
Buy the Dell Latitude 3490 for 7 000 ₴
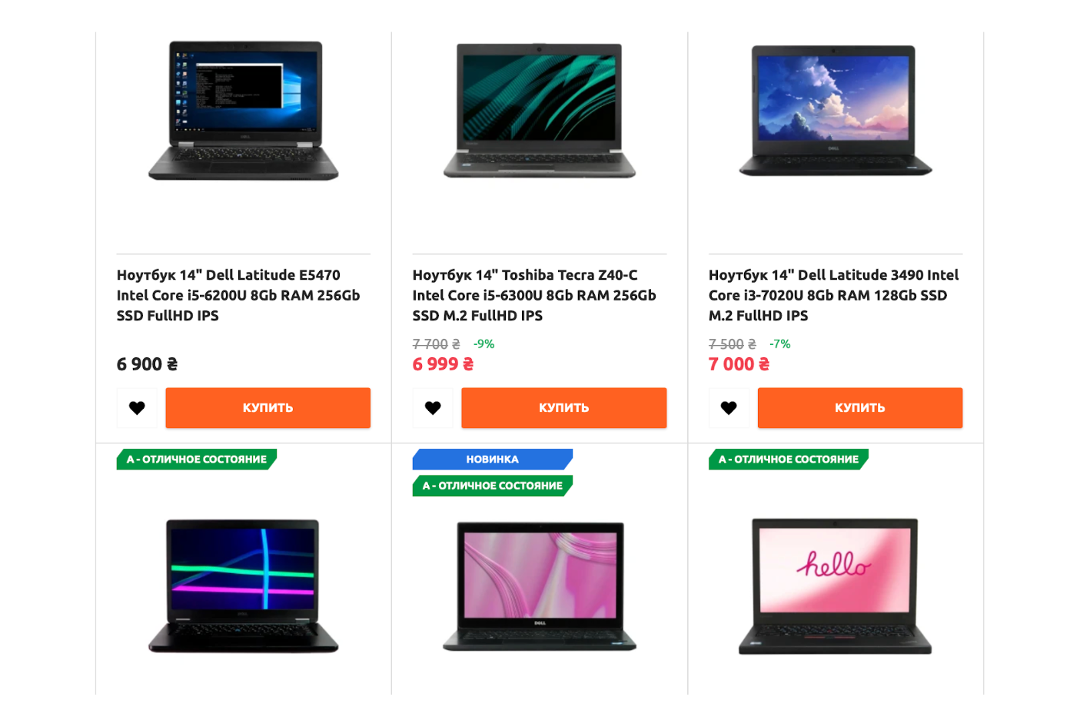pyautogui.click(x=860, y=408)
